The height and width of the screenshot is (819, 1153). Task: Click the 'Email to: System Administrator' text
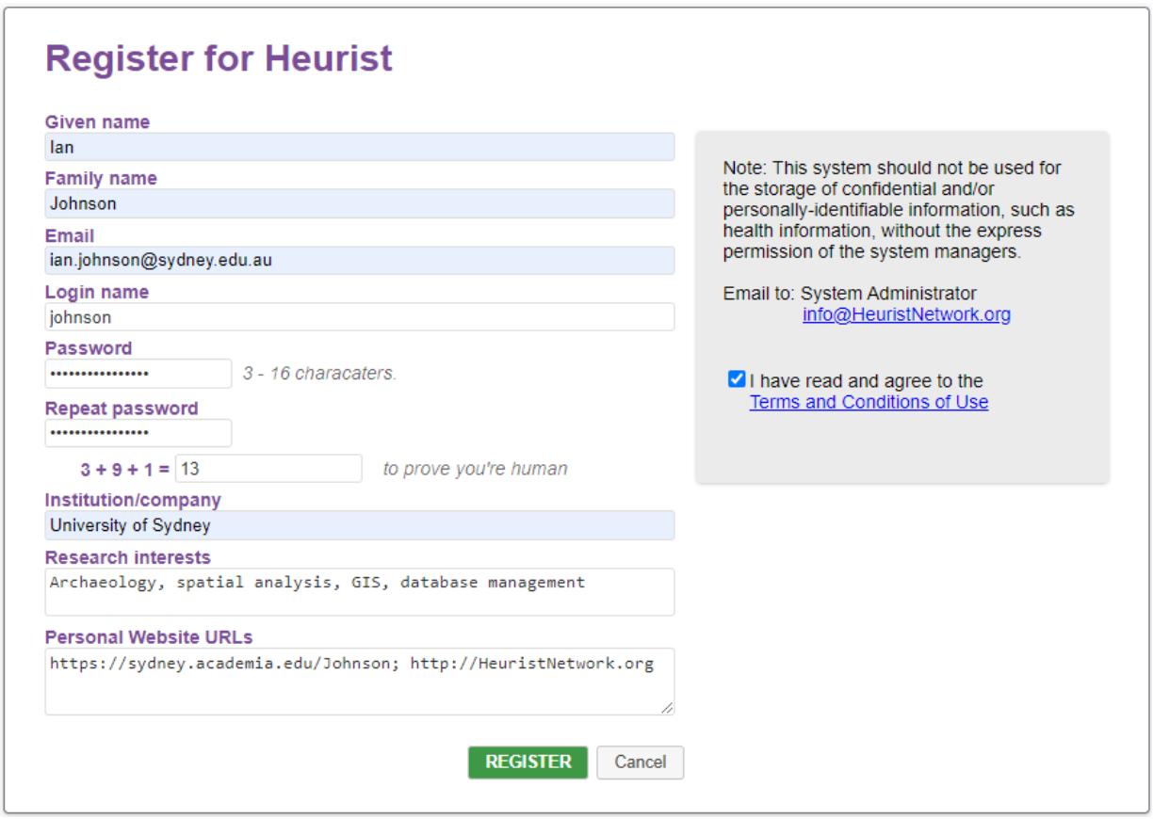coord(850,294)
